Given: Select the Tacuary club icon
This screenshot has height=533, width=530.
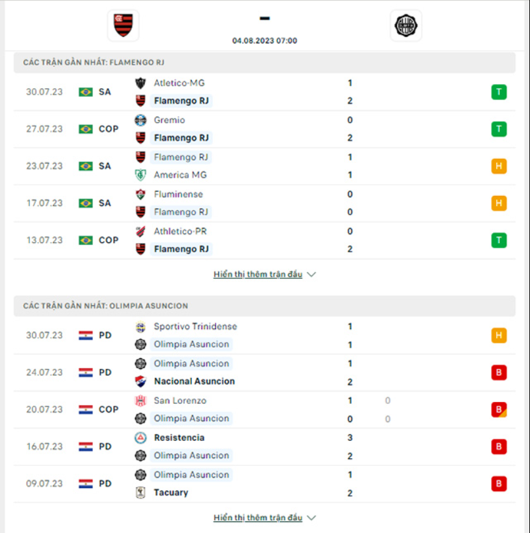Looking at the screenshot, I should pos(139,492).
